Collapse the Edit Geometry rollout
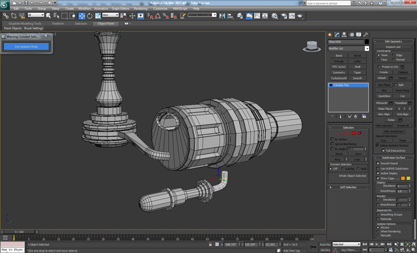This screenshot has height=253, width=417. coord(393,42)
